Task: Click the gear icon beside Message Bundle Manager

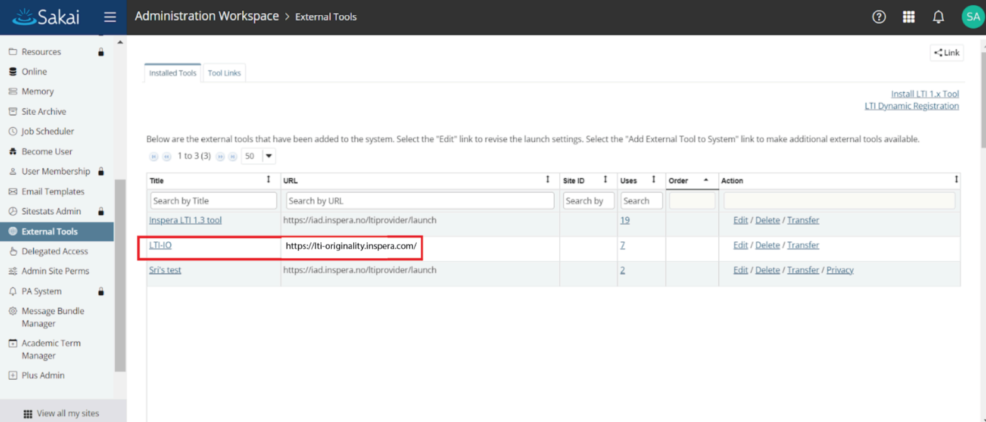Action: tap(13, 311)
